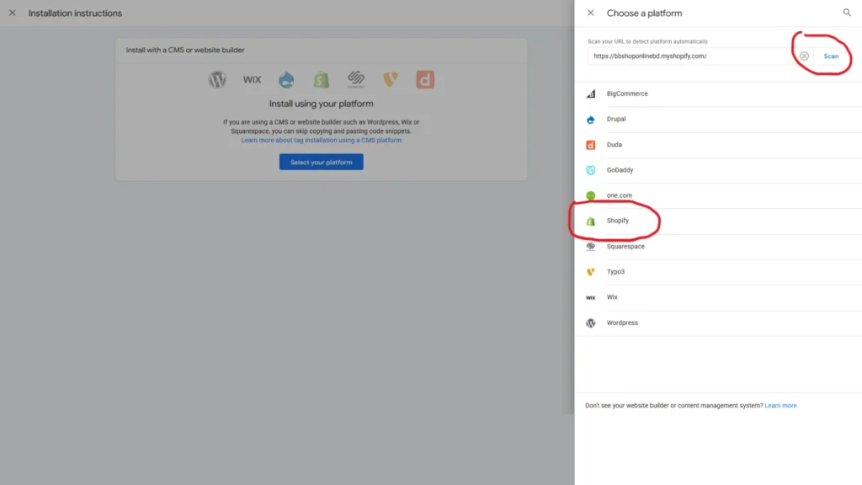
Task: Select the Duda icon in the banner row
Action: tap(424, 79)
